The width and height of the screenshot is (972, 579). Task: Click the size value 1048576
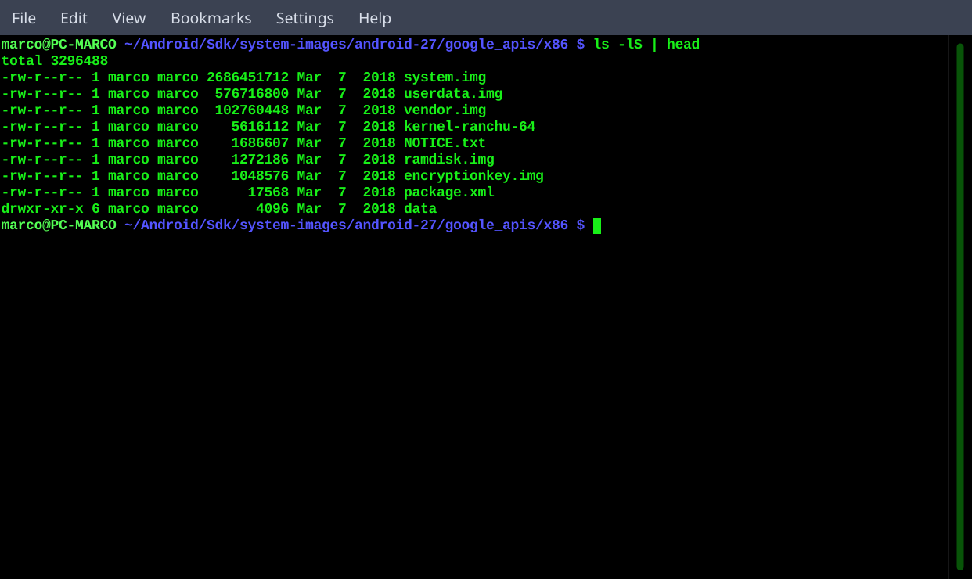(260, 176)
